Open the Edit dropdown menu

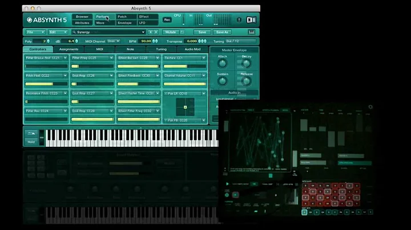pos(58,32)
